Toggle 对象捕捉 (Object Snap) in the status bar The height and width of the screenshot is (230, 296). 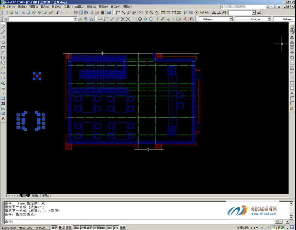pyautogui.click(x=86, y=228)
